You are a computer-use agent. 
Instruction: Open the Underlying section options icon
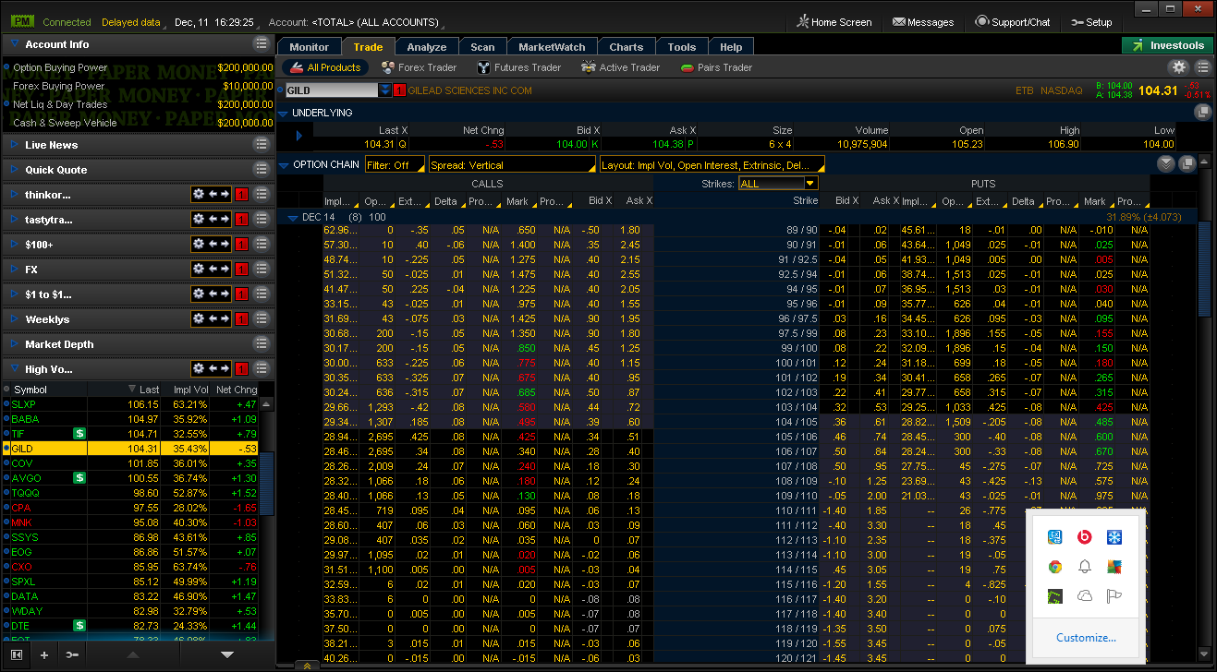click(1202, 113)
